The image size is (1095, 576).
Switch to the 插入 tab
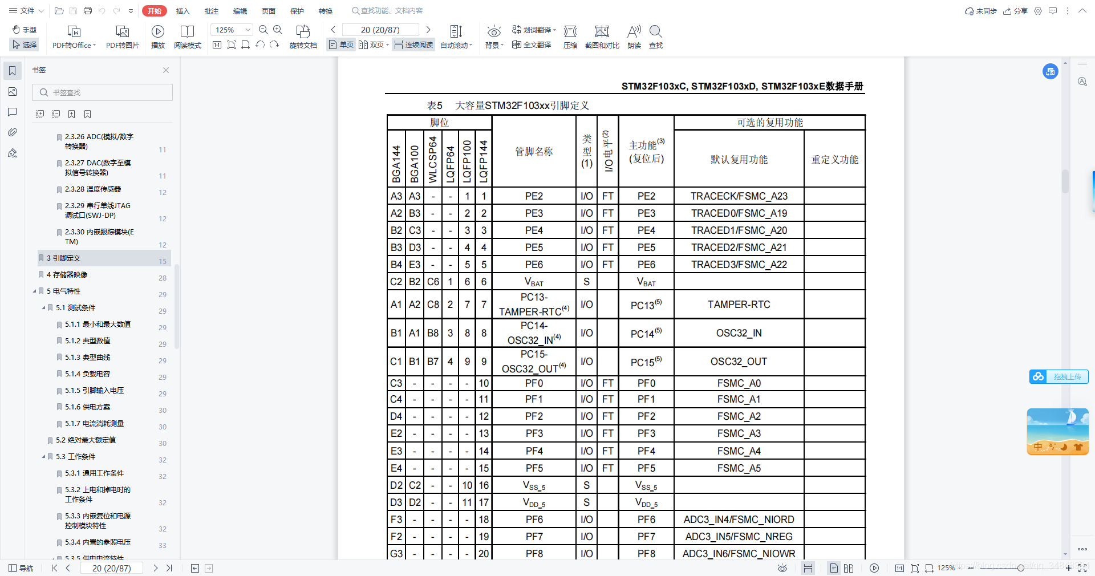pyautogui.click(x=182, y=11)
